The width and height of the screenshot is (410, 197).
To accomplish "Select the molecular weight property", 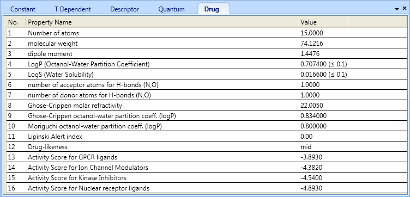I will pos(207,44).
